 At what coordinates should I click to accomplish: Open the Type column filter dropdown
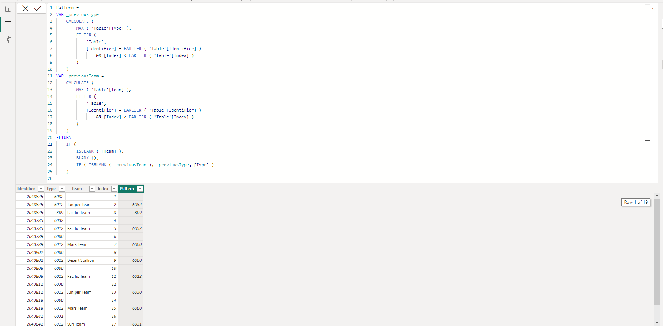[x=62, y=189]
